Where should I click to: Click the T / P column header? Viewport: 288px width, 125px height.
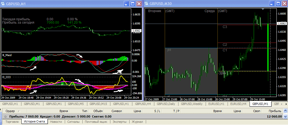(176, 111)
